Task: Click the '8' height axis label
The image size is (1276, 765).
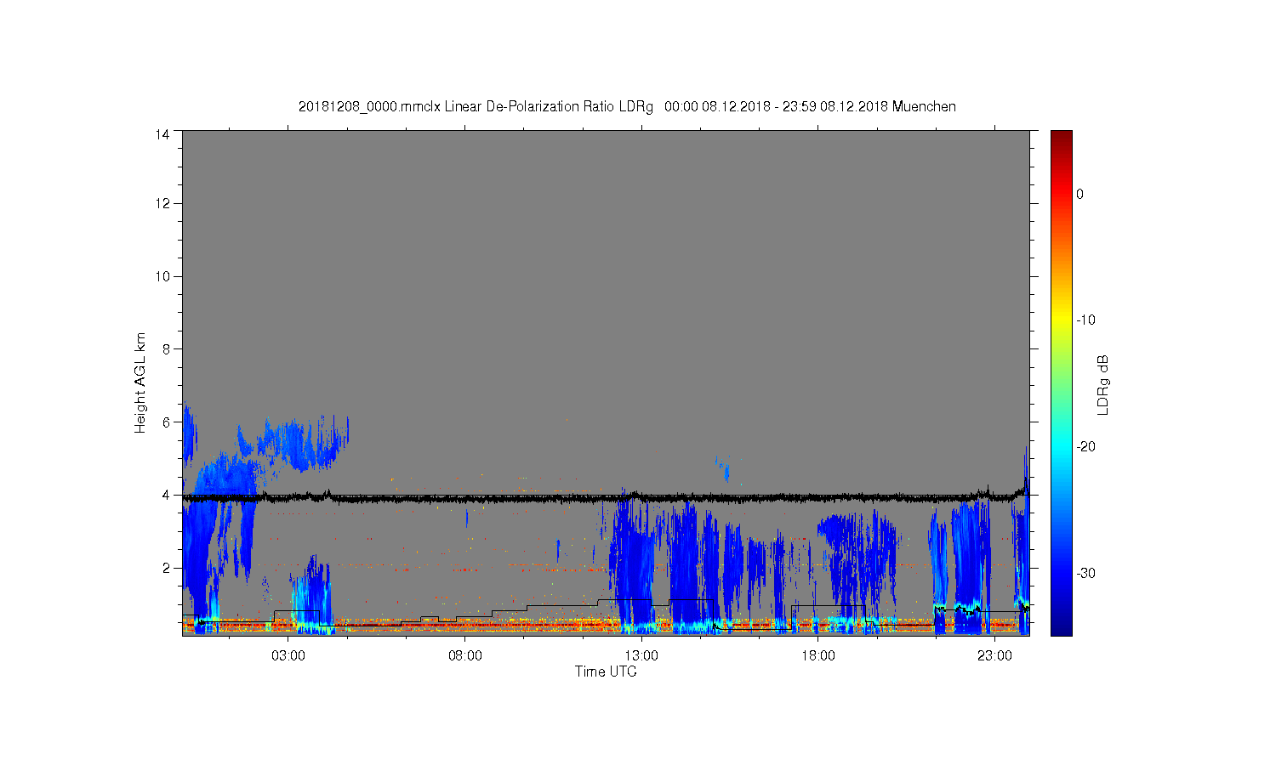Action: (x=166, y=348)
